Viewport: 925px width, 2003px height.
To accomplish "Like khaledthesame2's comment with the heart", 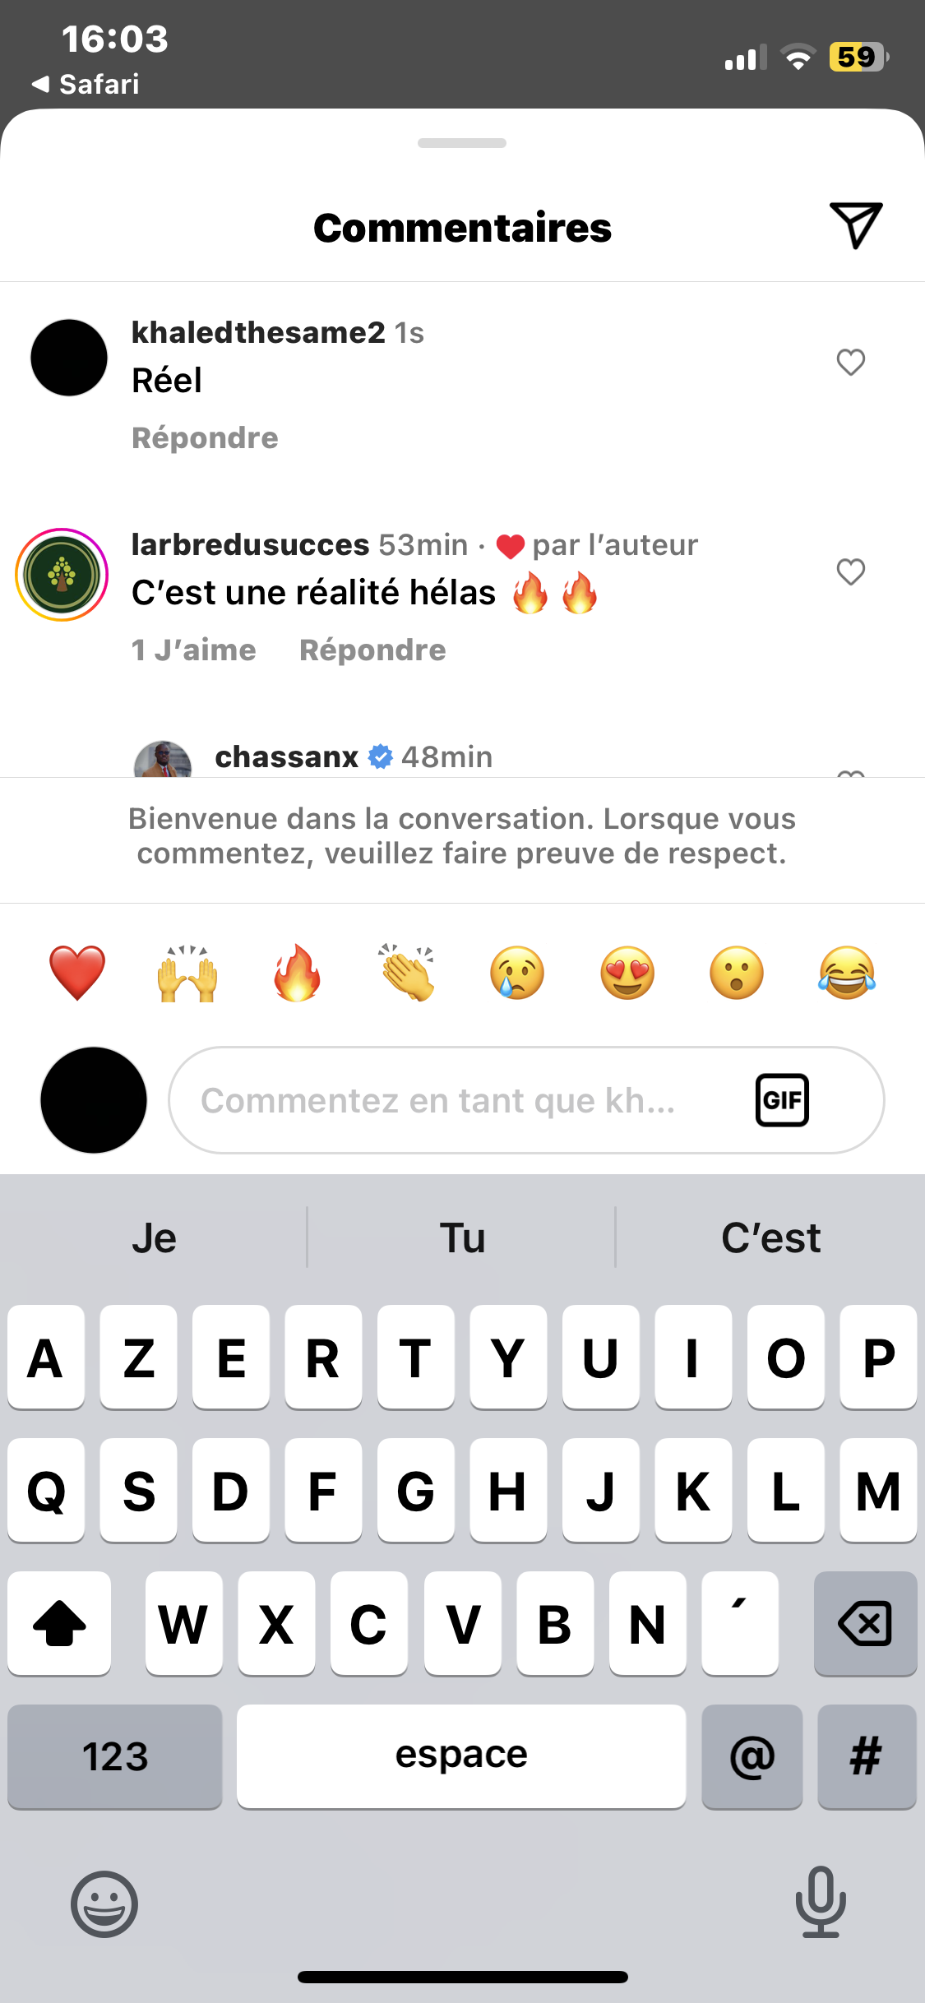I will click(x=851, y=362).
